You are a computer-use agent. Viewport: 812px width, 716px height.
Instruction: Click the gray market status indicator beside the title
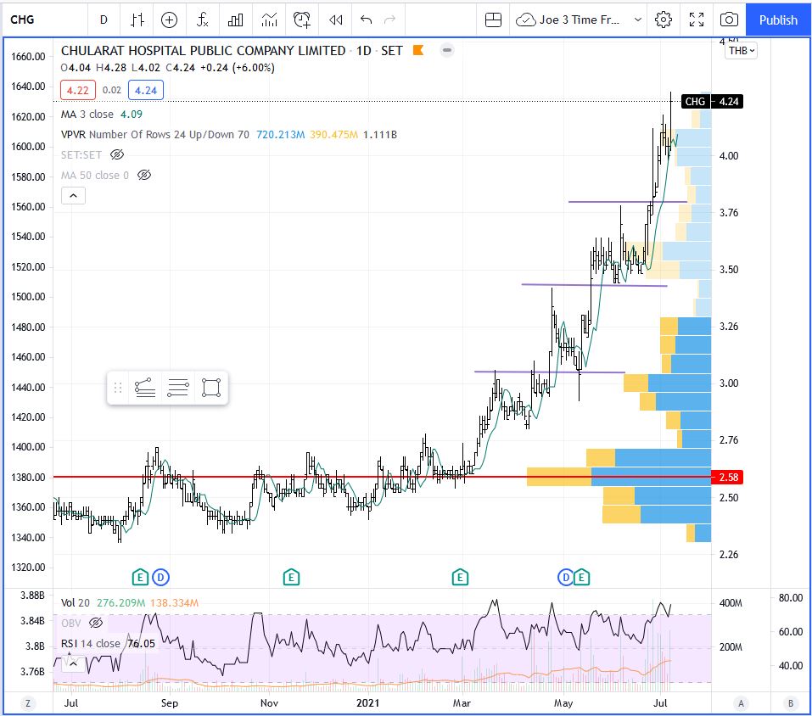(x=447, y=50)
